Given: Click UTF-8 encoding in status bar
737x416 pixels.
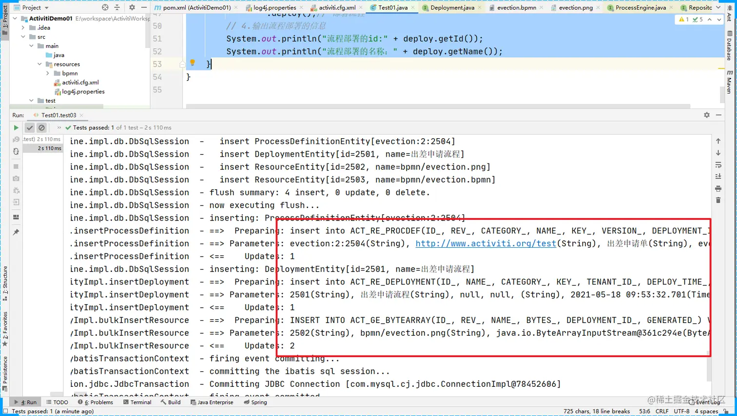Looking at the screenshot, I should coord(681,412).
